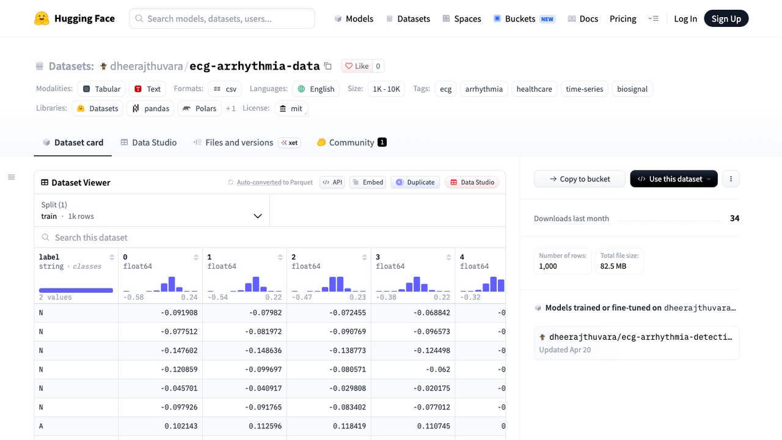Select the mit license tag

point(291,108)
